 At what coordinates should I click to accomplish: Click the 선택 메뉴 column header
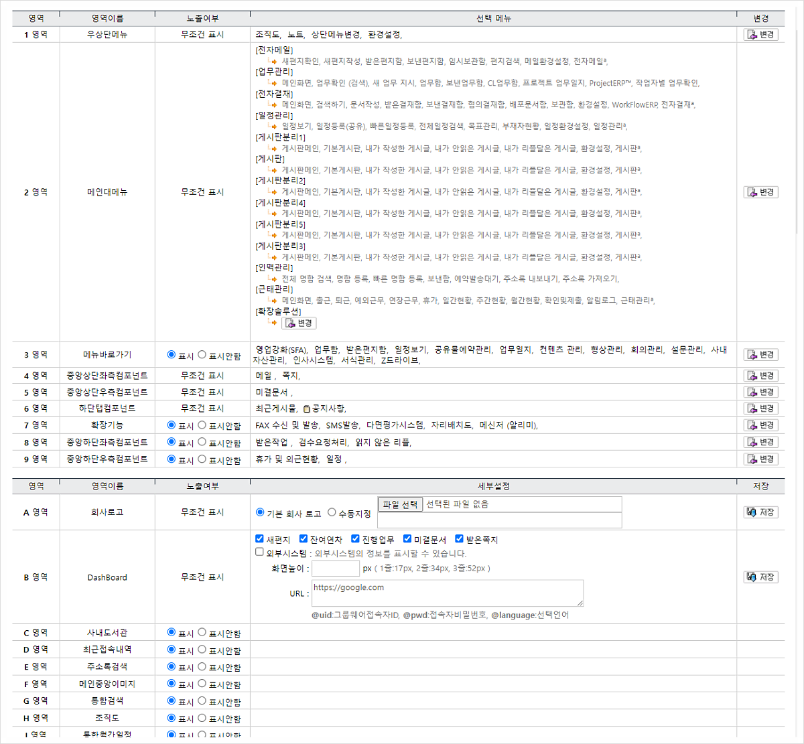click(x=494, y=18)
